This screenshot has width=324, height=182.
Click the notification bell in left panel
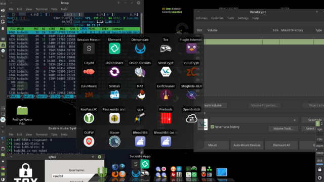tap(3, 28)
